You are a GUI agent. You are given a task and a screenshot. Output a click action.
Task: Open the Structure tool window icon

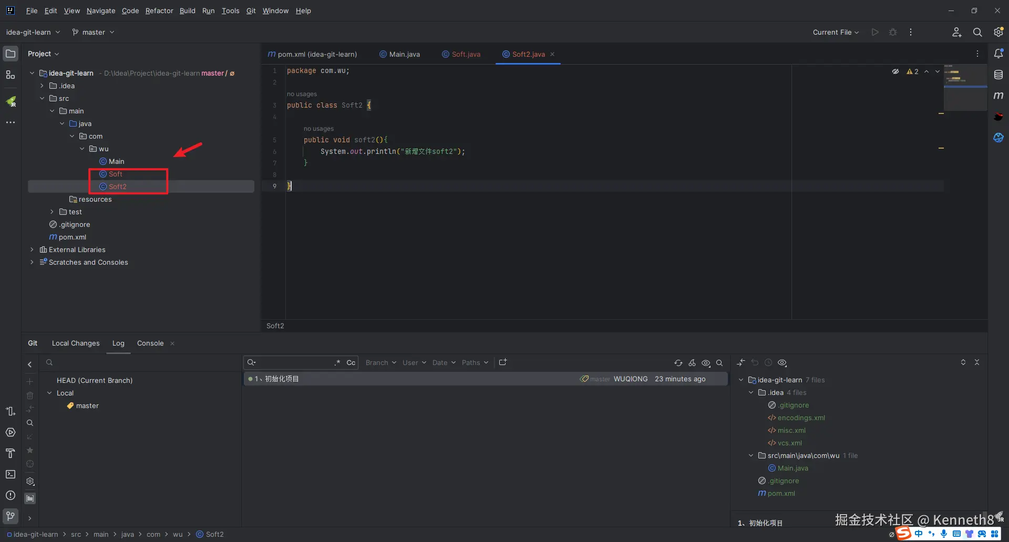click(11, 75)
